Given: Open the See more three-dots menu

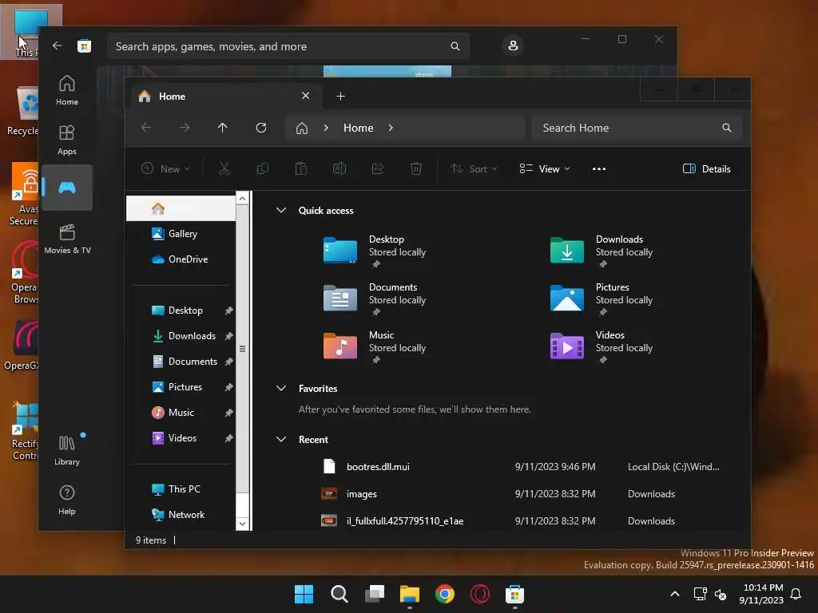Looking at the screenshot, I should click(599, 169).
